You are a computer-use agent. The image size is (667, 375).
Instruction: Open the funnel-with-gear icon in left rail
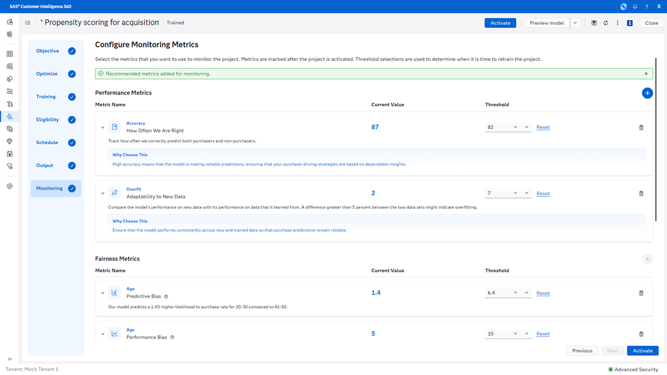tap(10, 166)
